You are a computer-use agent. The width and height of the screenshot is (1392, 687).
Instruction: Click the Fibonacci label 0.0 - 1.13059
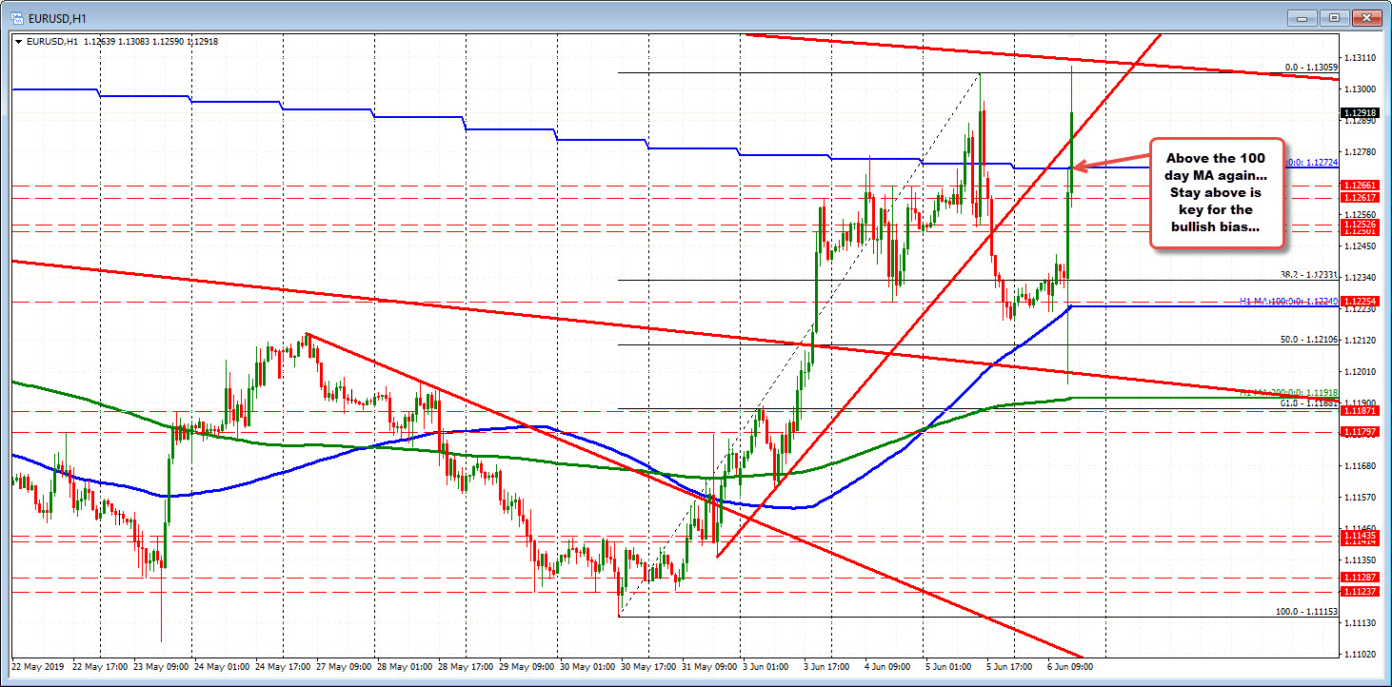tap(1312, 68)
